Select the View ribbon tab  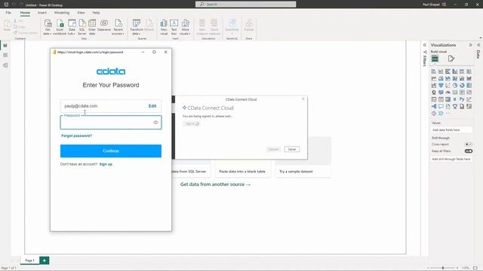[81, 13]
